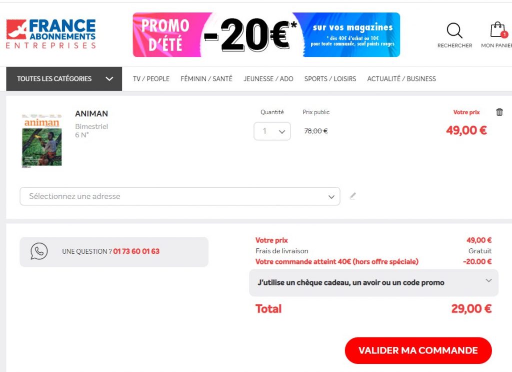512x372 pixels.
Task: Click Valider ma commande button
Action: pyautogui.click(x=418, y=350)
